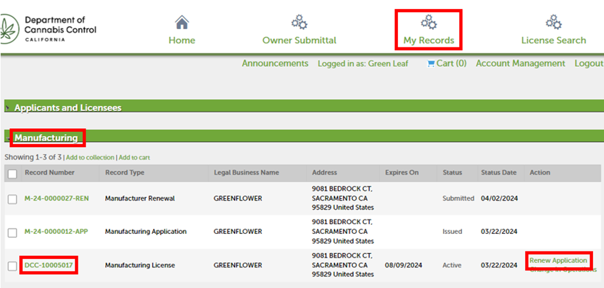Click the My Records gears icon
The image size is (604, 288).
point(429,22)
